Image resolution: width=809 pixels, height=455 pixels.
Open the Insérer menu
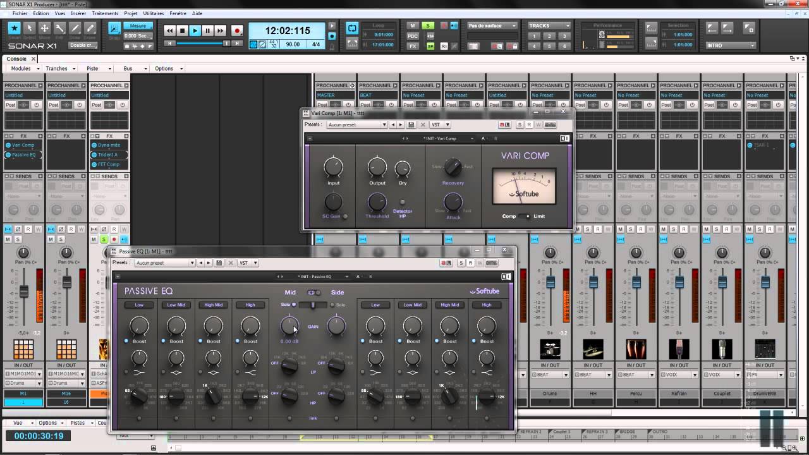[78, 13]
